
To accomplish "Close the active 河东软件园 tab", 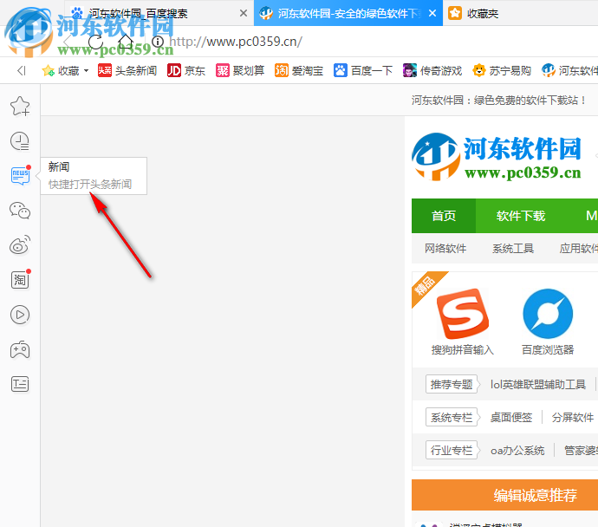I will pos(432,13).
